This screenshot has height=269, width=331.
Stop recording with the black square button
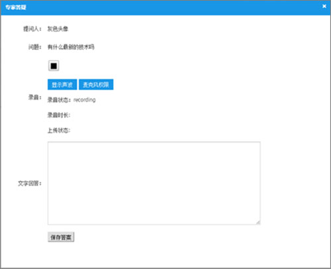coord(54,66)
